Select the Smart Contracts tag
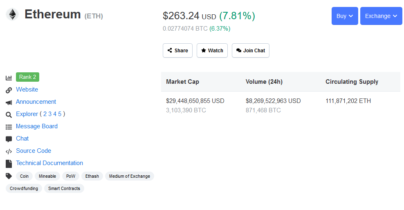Viewport: 404px width, 210px height. [x=64, y=188]
